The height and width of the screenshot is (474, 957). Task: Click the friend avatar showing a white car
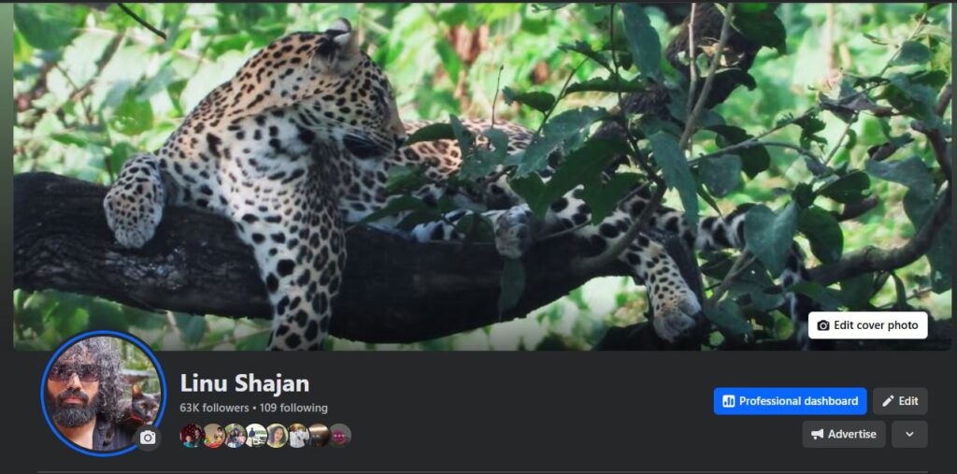point(256,436)
